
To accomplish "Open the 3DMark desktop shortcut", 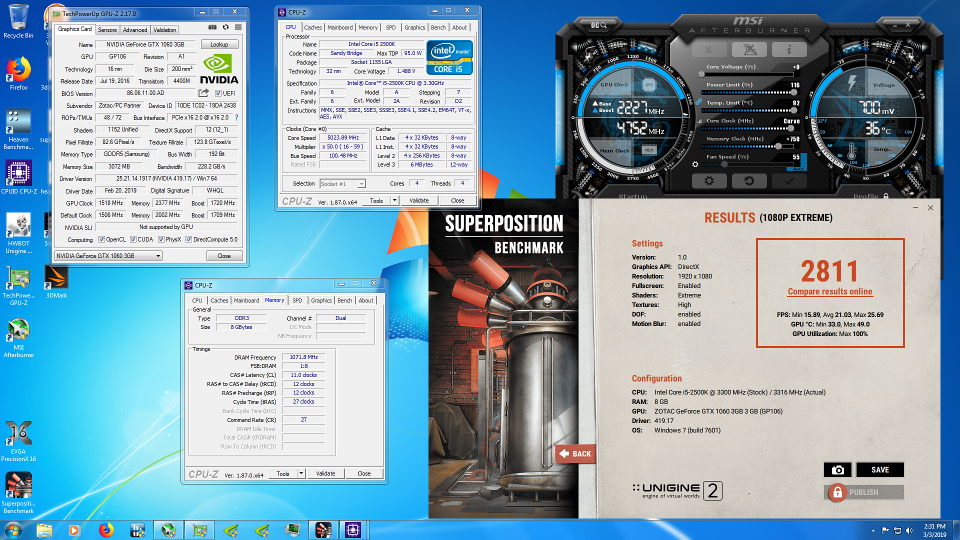I will (56, 282).
